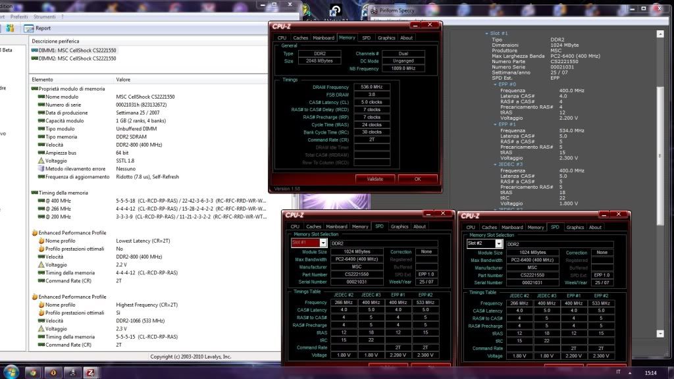
Task: Collapse the EPP #1 section in Speccy
Action: (x=494, y=123)
